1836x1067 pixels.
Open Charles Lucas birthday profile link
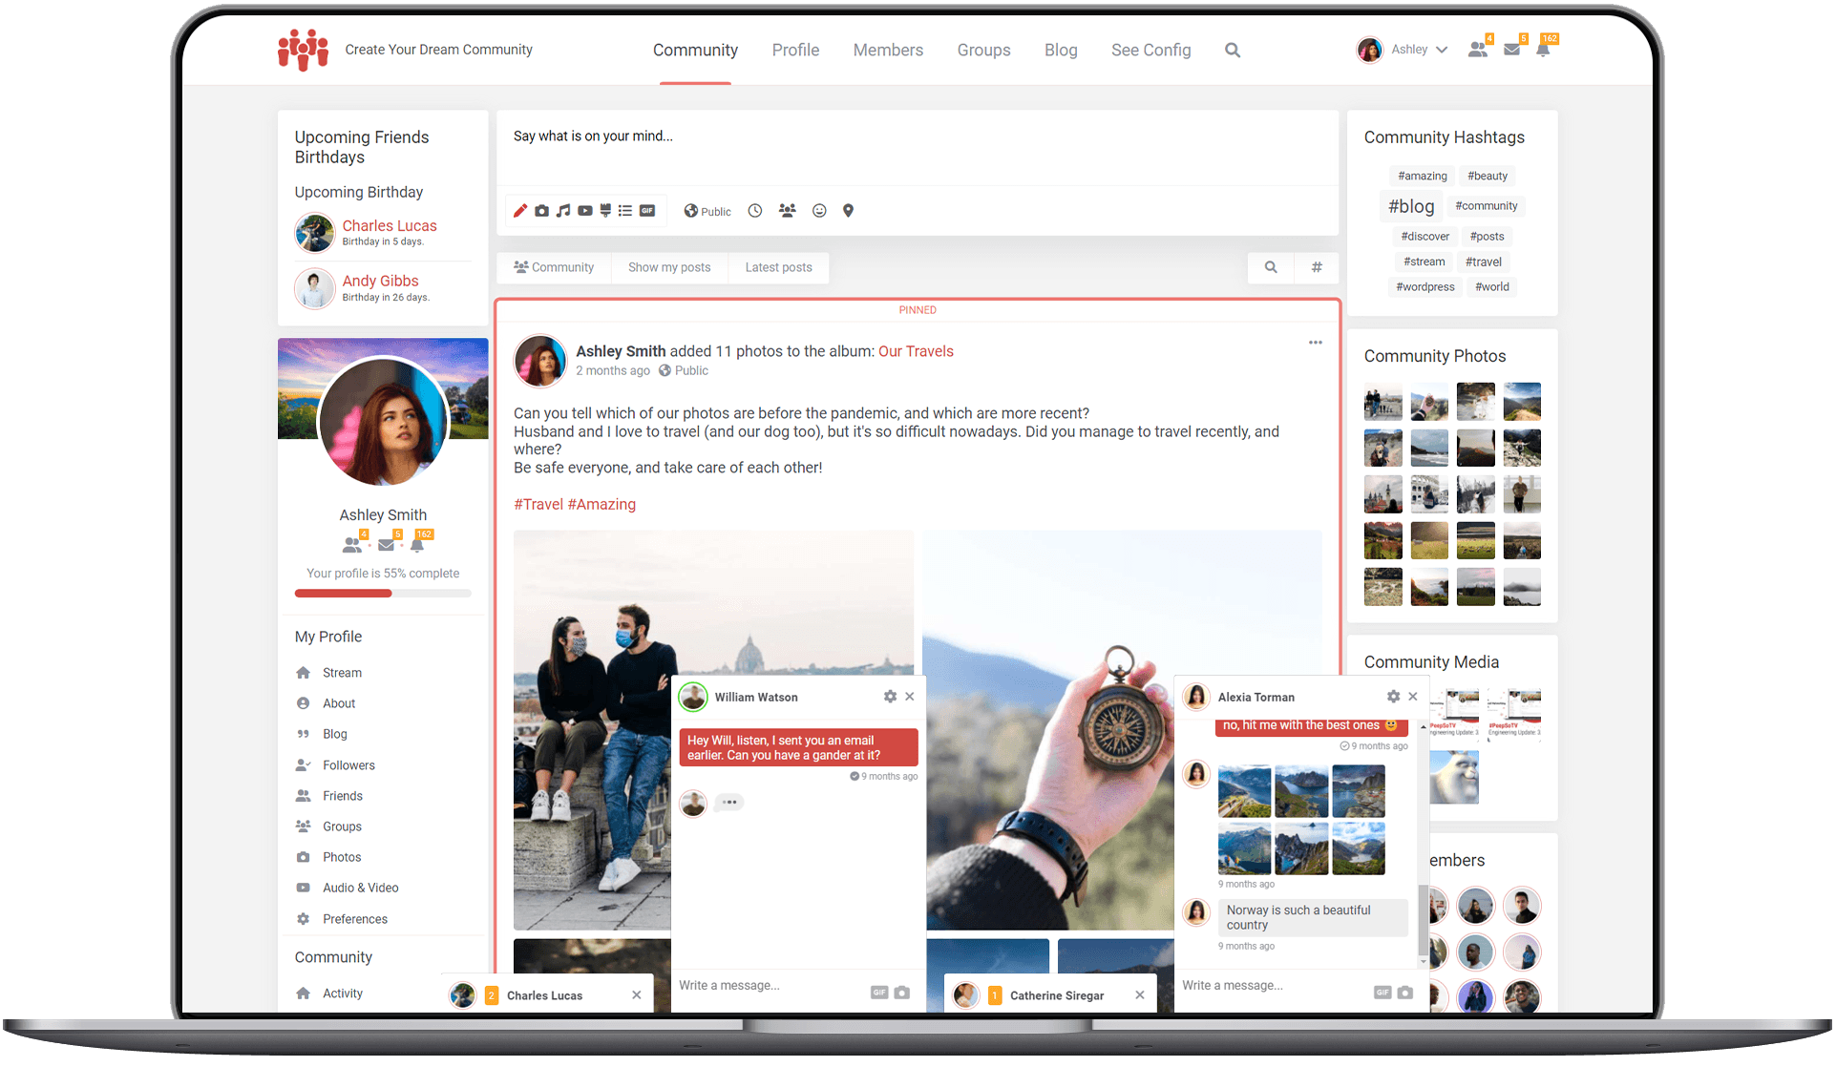tap(390, 226)
